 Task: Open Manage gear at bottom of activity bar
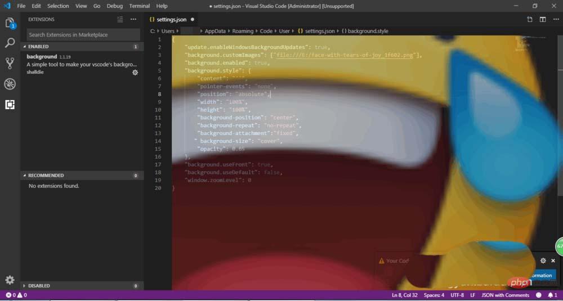click(x=10, y=280)
